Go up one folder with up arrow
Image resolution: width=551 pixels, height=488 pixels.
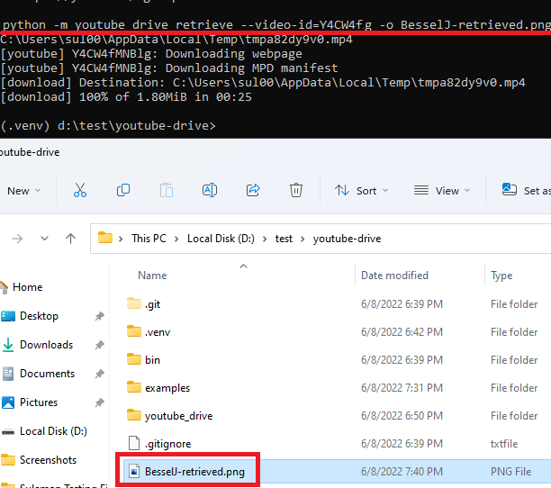point(70,239)
